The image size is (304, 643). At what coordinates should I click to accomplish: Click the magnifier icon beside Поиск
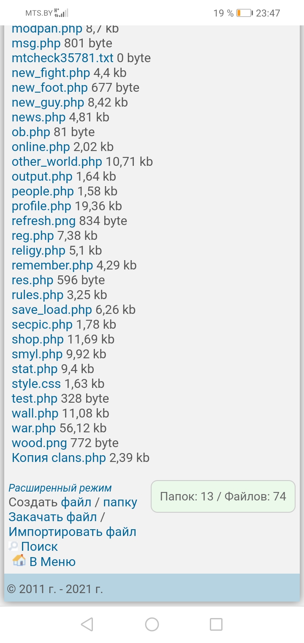coord(13,547)
